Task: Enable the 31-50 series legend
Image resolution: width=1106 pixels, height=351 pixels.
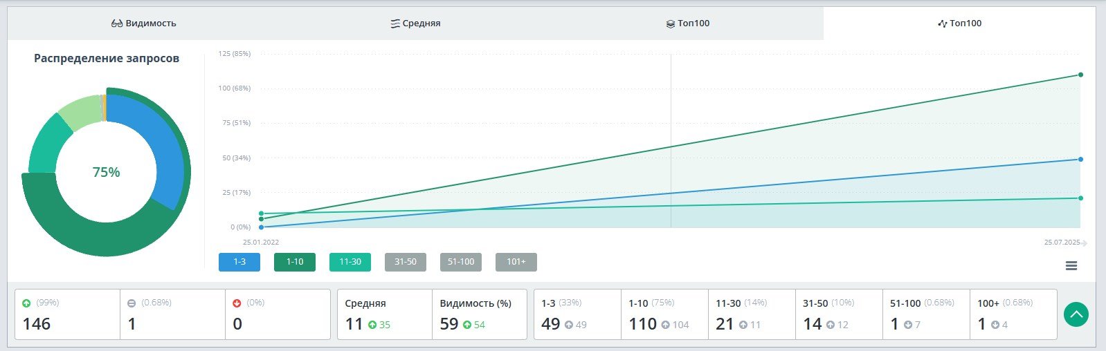Action: click(x=406, y=263)
